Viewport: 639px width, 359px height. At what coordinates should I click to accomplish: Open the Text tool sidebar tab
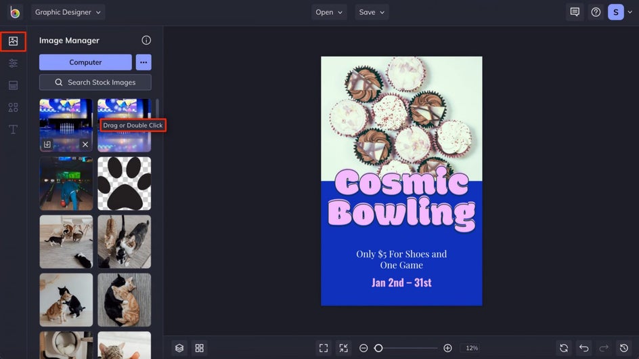tap(13, 129)
